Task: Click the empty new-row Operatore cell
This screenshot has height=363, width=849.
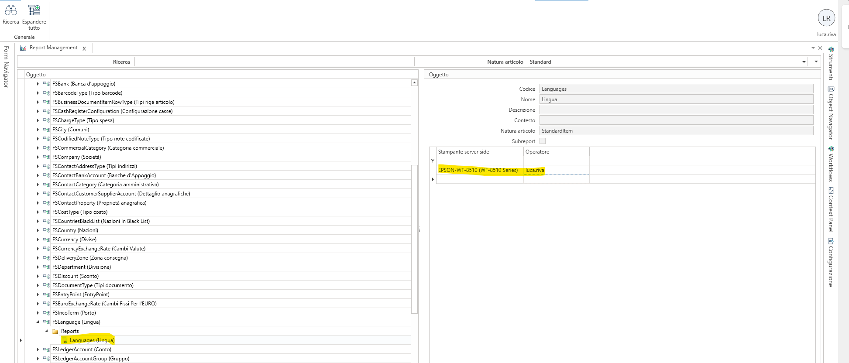Action: pyautogui.click(x=556, y=179)
